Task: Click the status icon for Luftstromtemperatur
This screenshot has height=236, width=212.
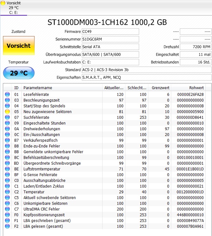Action: pyautogui.click(x=7, y=169)
